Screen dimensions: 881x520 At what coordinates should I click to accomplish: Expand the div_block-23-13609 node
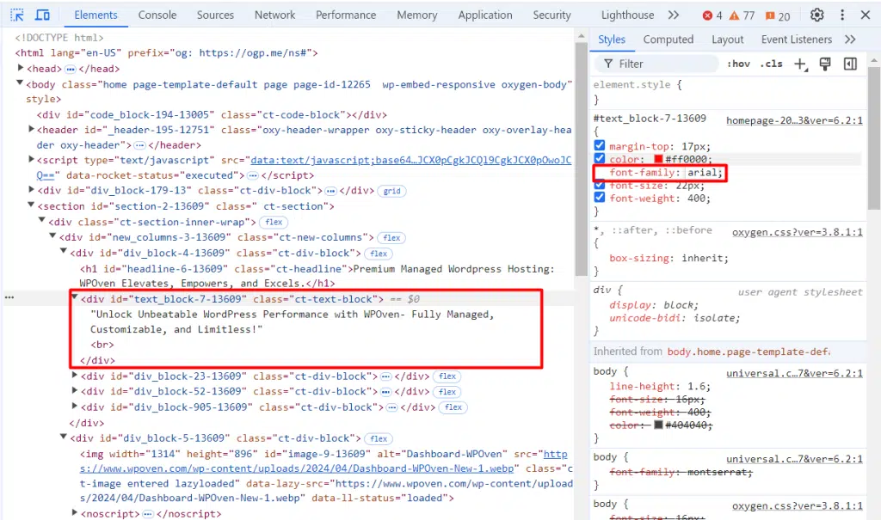(74, 376)
